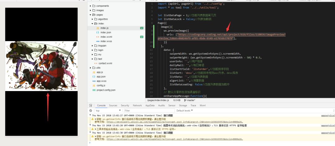Expand the utils folder arrow

pos(91,68)
